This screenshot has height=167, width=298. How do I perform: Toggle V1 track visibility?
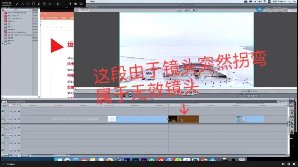tap(3, 119)
